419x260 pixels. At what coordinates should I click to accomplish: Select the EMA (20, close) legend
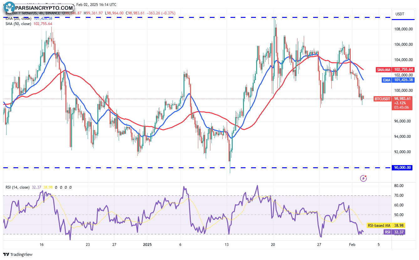tap(18, 18)
